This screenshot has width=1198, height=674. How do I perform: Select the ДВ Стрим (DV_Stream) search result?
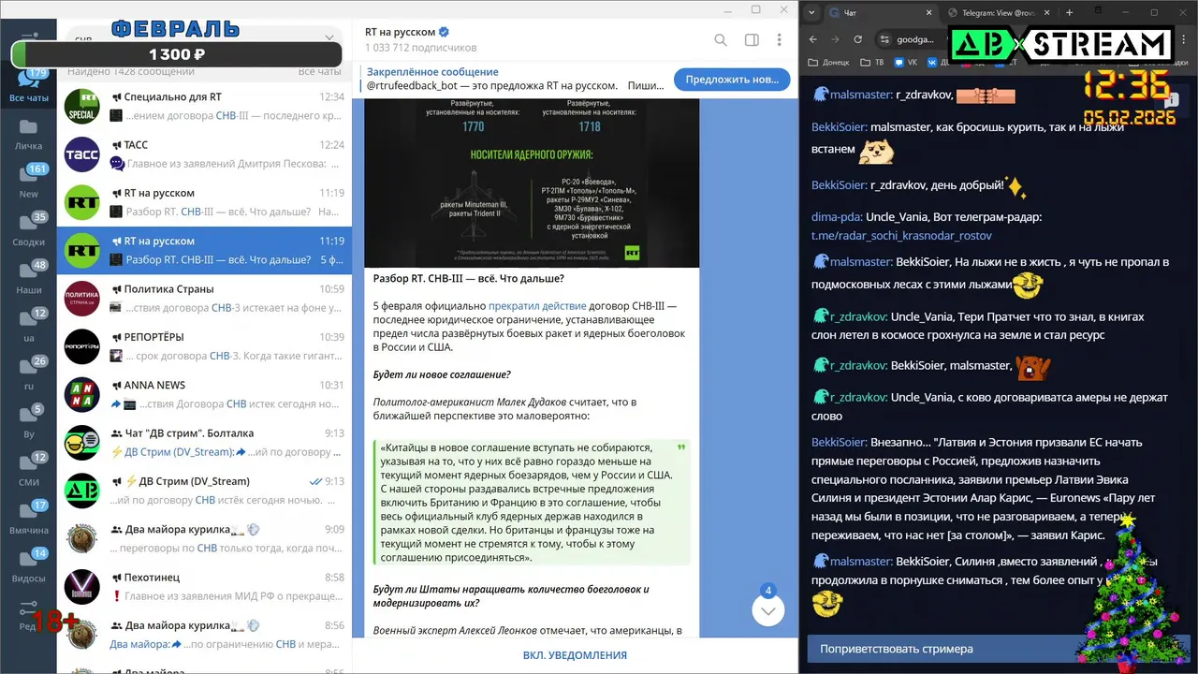pyautogui.click(x=204, y=491)
